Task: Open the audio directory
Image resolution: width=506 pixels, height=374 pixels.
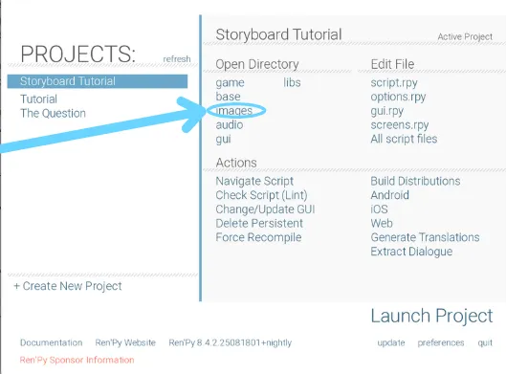Action: coord(230,125)
